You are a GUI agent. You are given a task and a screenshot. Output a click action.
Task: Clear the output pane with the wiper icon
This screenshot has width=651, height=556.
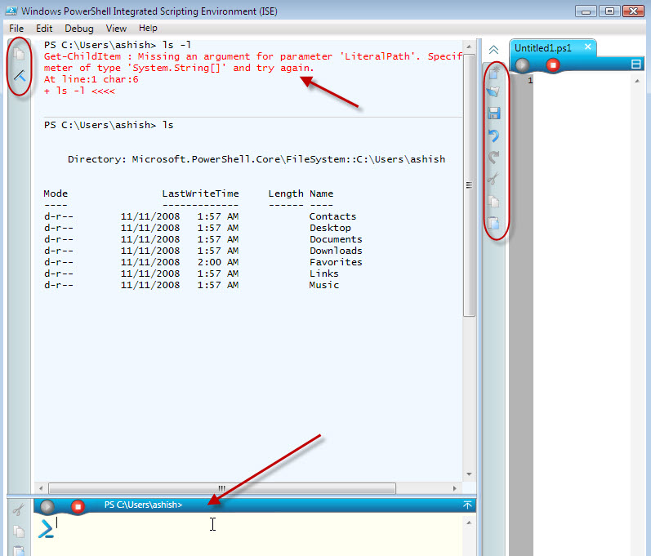pyautogui.click(x=20, y=75)
